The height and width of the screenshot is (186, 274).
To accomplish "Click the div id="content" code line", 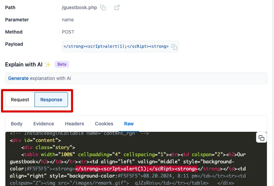I will (35, 140).
